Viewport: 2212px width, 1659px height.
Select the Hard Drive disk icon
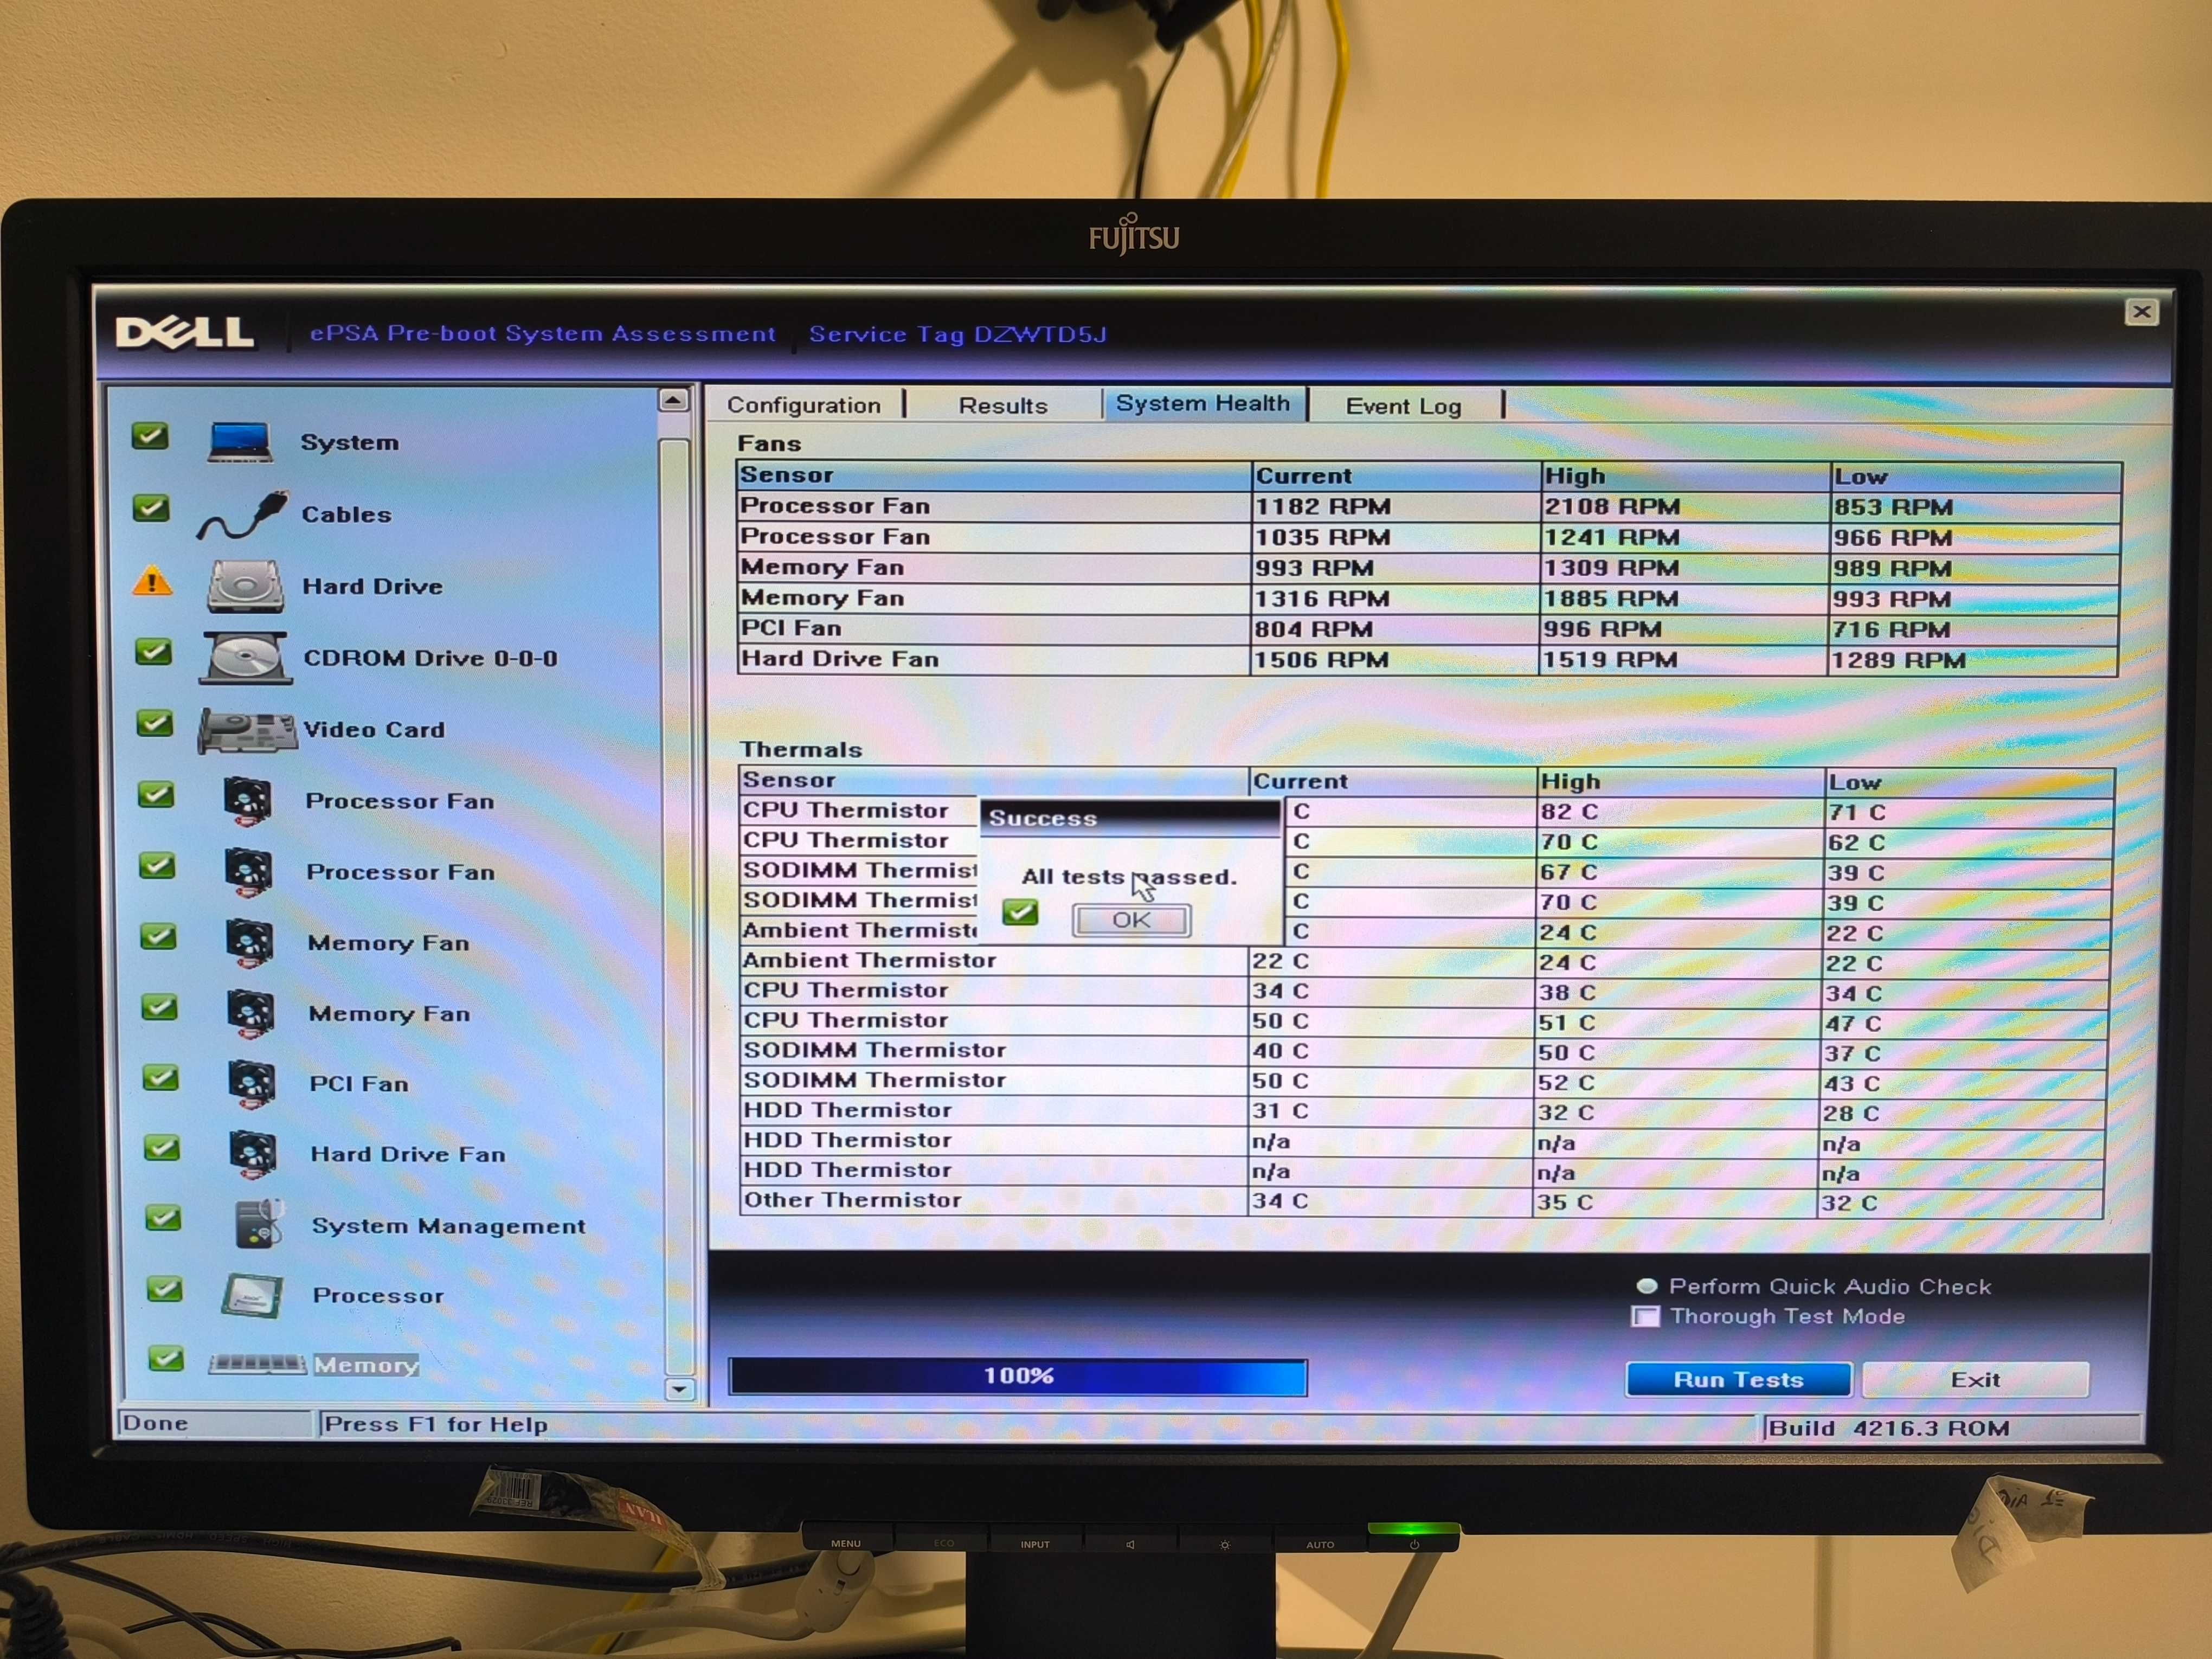(245, 586)
